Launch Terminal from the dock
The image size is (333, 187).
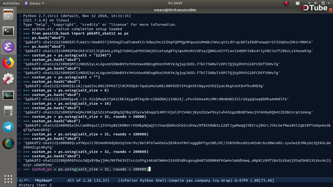pos(8,31)
